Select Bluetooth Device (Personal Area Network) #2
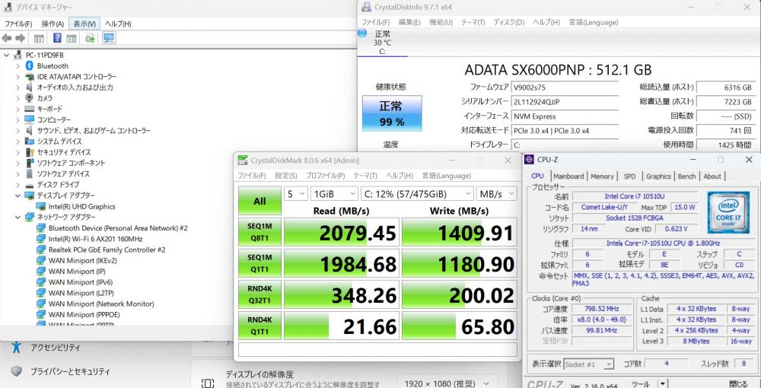This screenshot has width=761, height=388. (118, 228)
